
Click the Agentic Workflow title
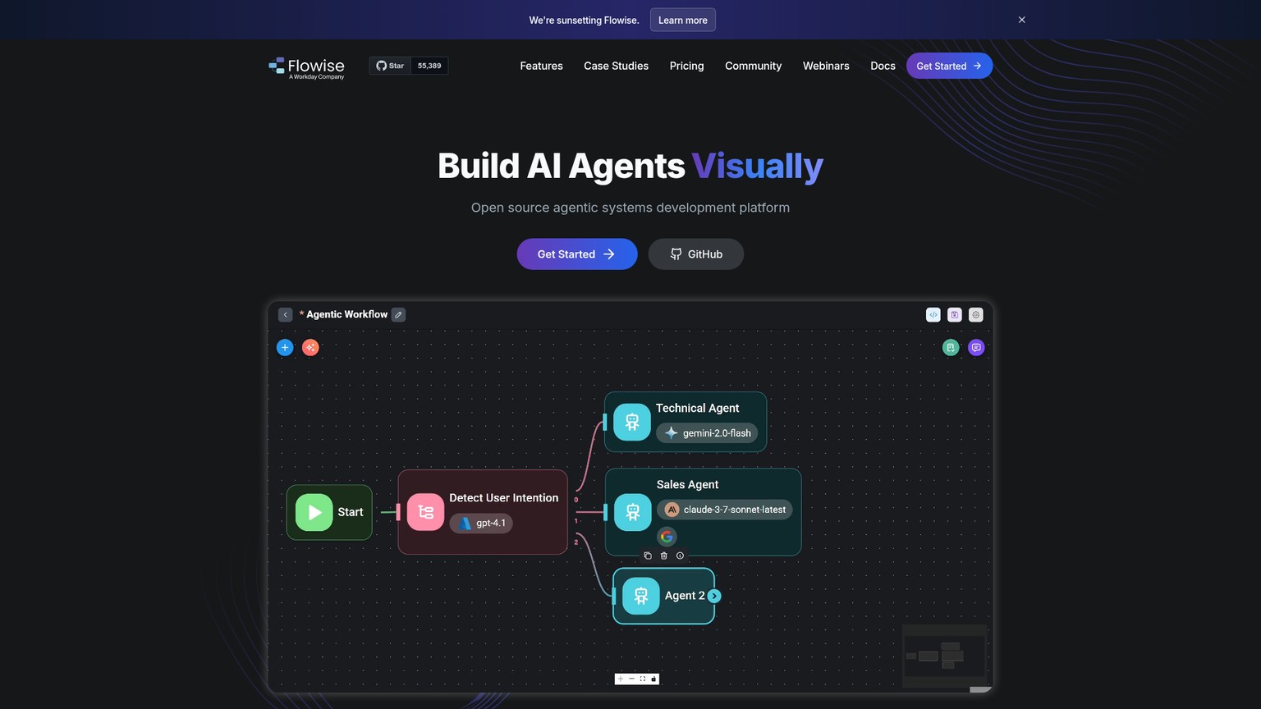(346, 314)
